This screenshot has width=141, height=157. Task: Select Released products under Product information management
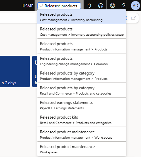tap(82, 46)
